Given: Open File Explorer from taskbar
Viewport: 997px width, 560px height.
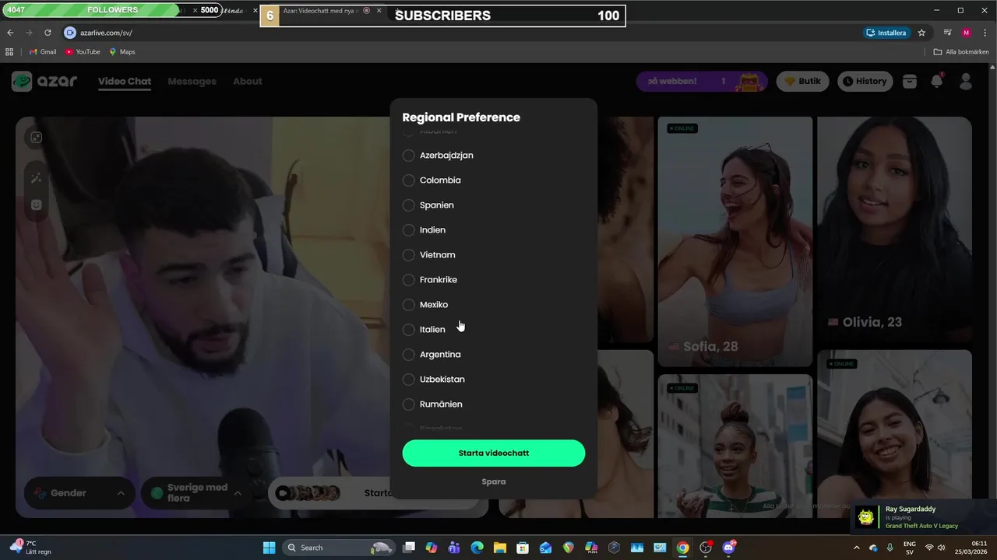Looking at the screenshot, I should click(x=499, y=548).
